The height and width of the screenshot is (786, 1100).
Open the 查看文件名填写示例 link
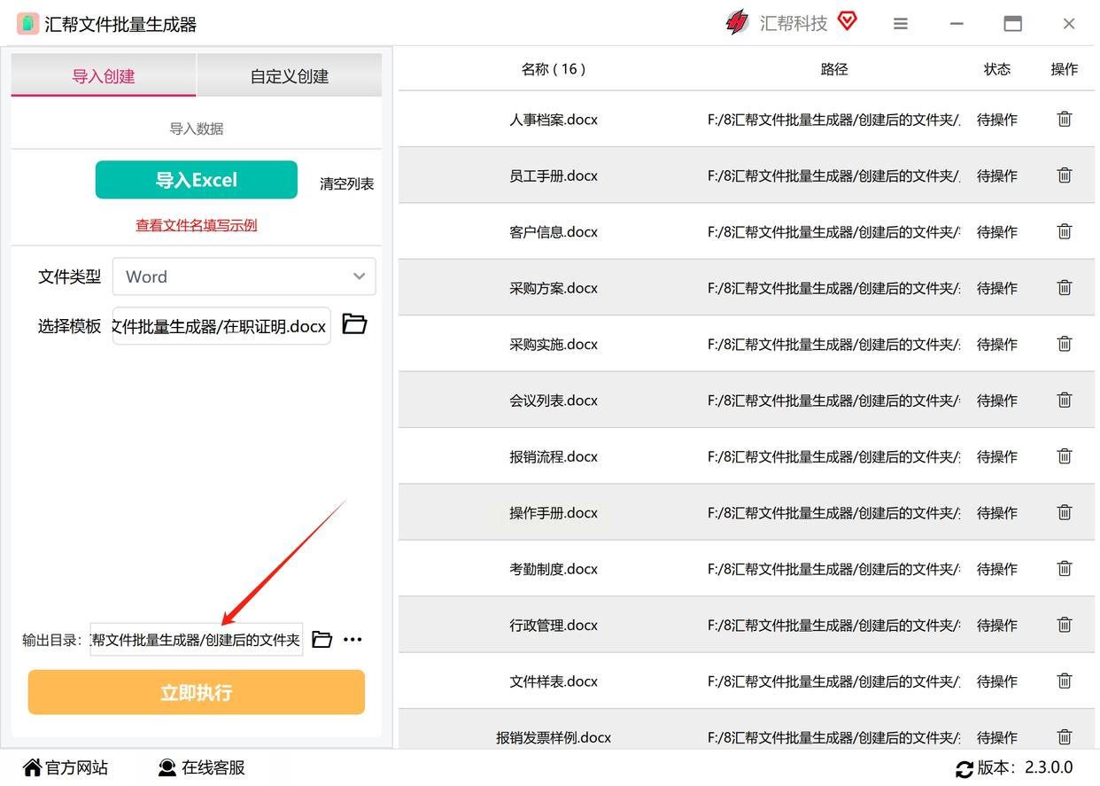tap(197, 225)
